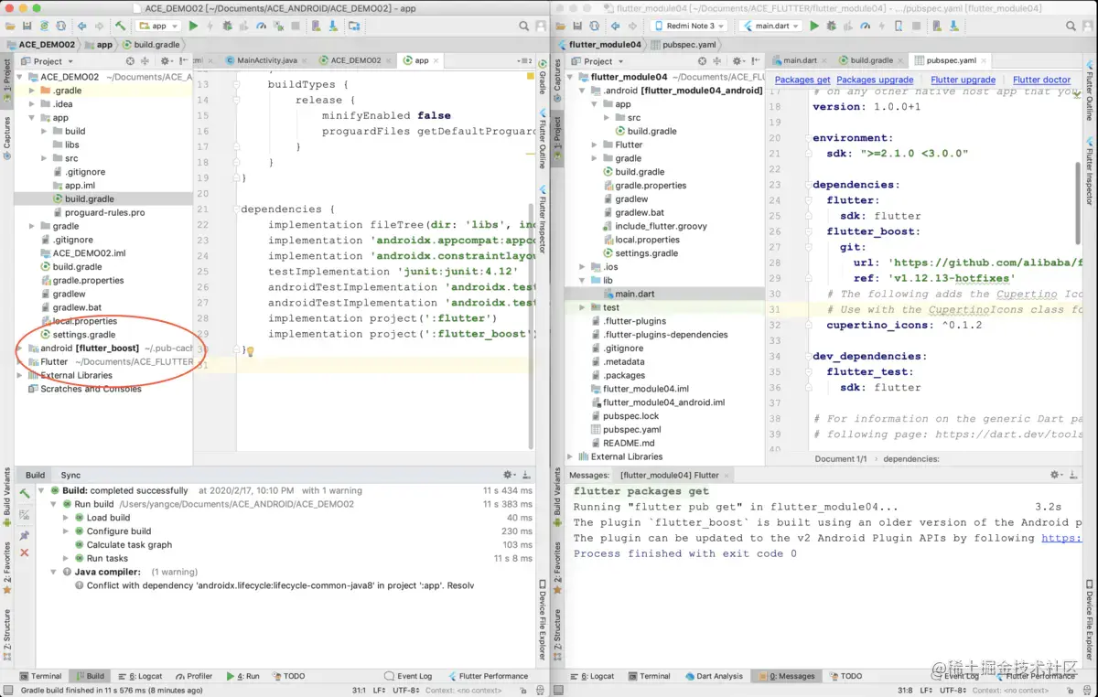Click the Packages upgrade link
Viewport: 1098px width, 697px height.
(875, 80)
